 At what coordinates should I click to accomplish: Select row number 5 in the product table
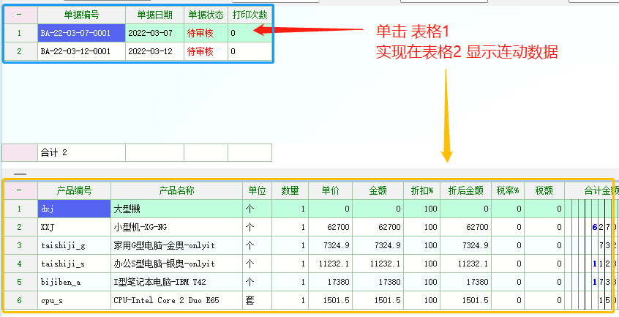coord(20,282)
